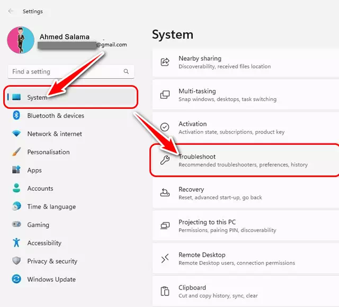The height and width of the screenshot is (307, 339).
Task: Open the Ahmed Salama profile avatar
Action: (x=21, y=40)
